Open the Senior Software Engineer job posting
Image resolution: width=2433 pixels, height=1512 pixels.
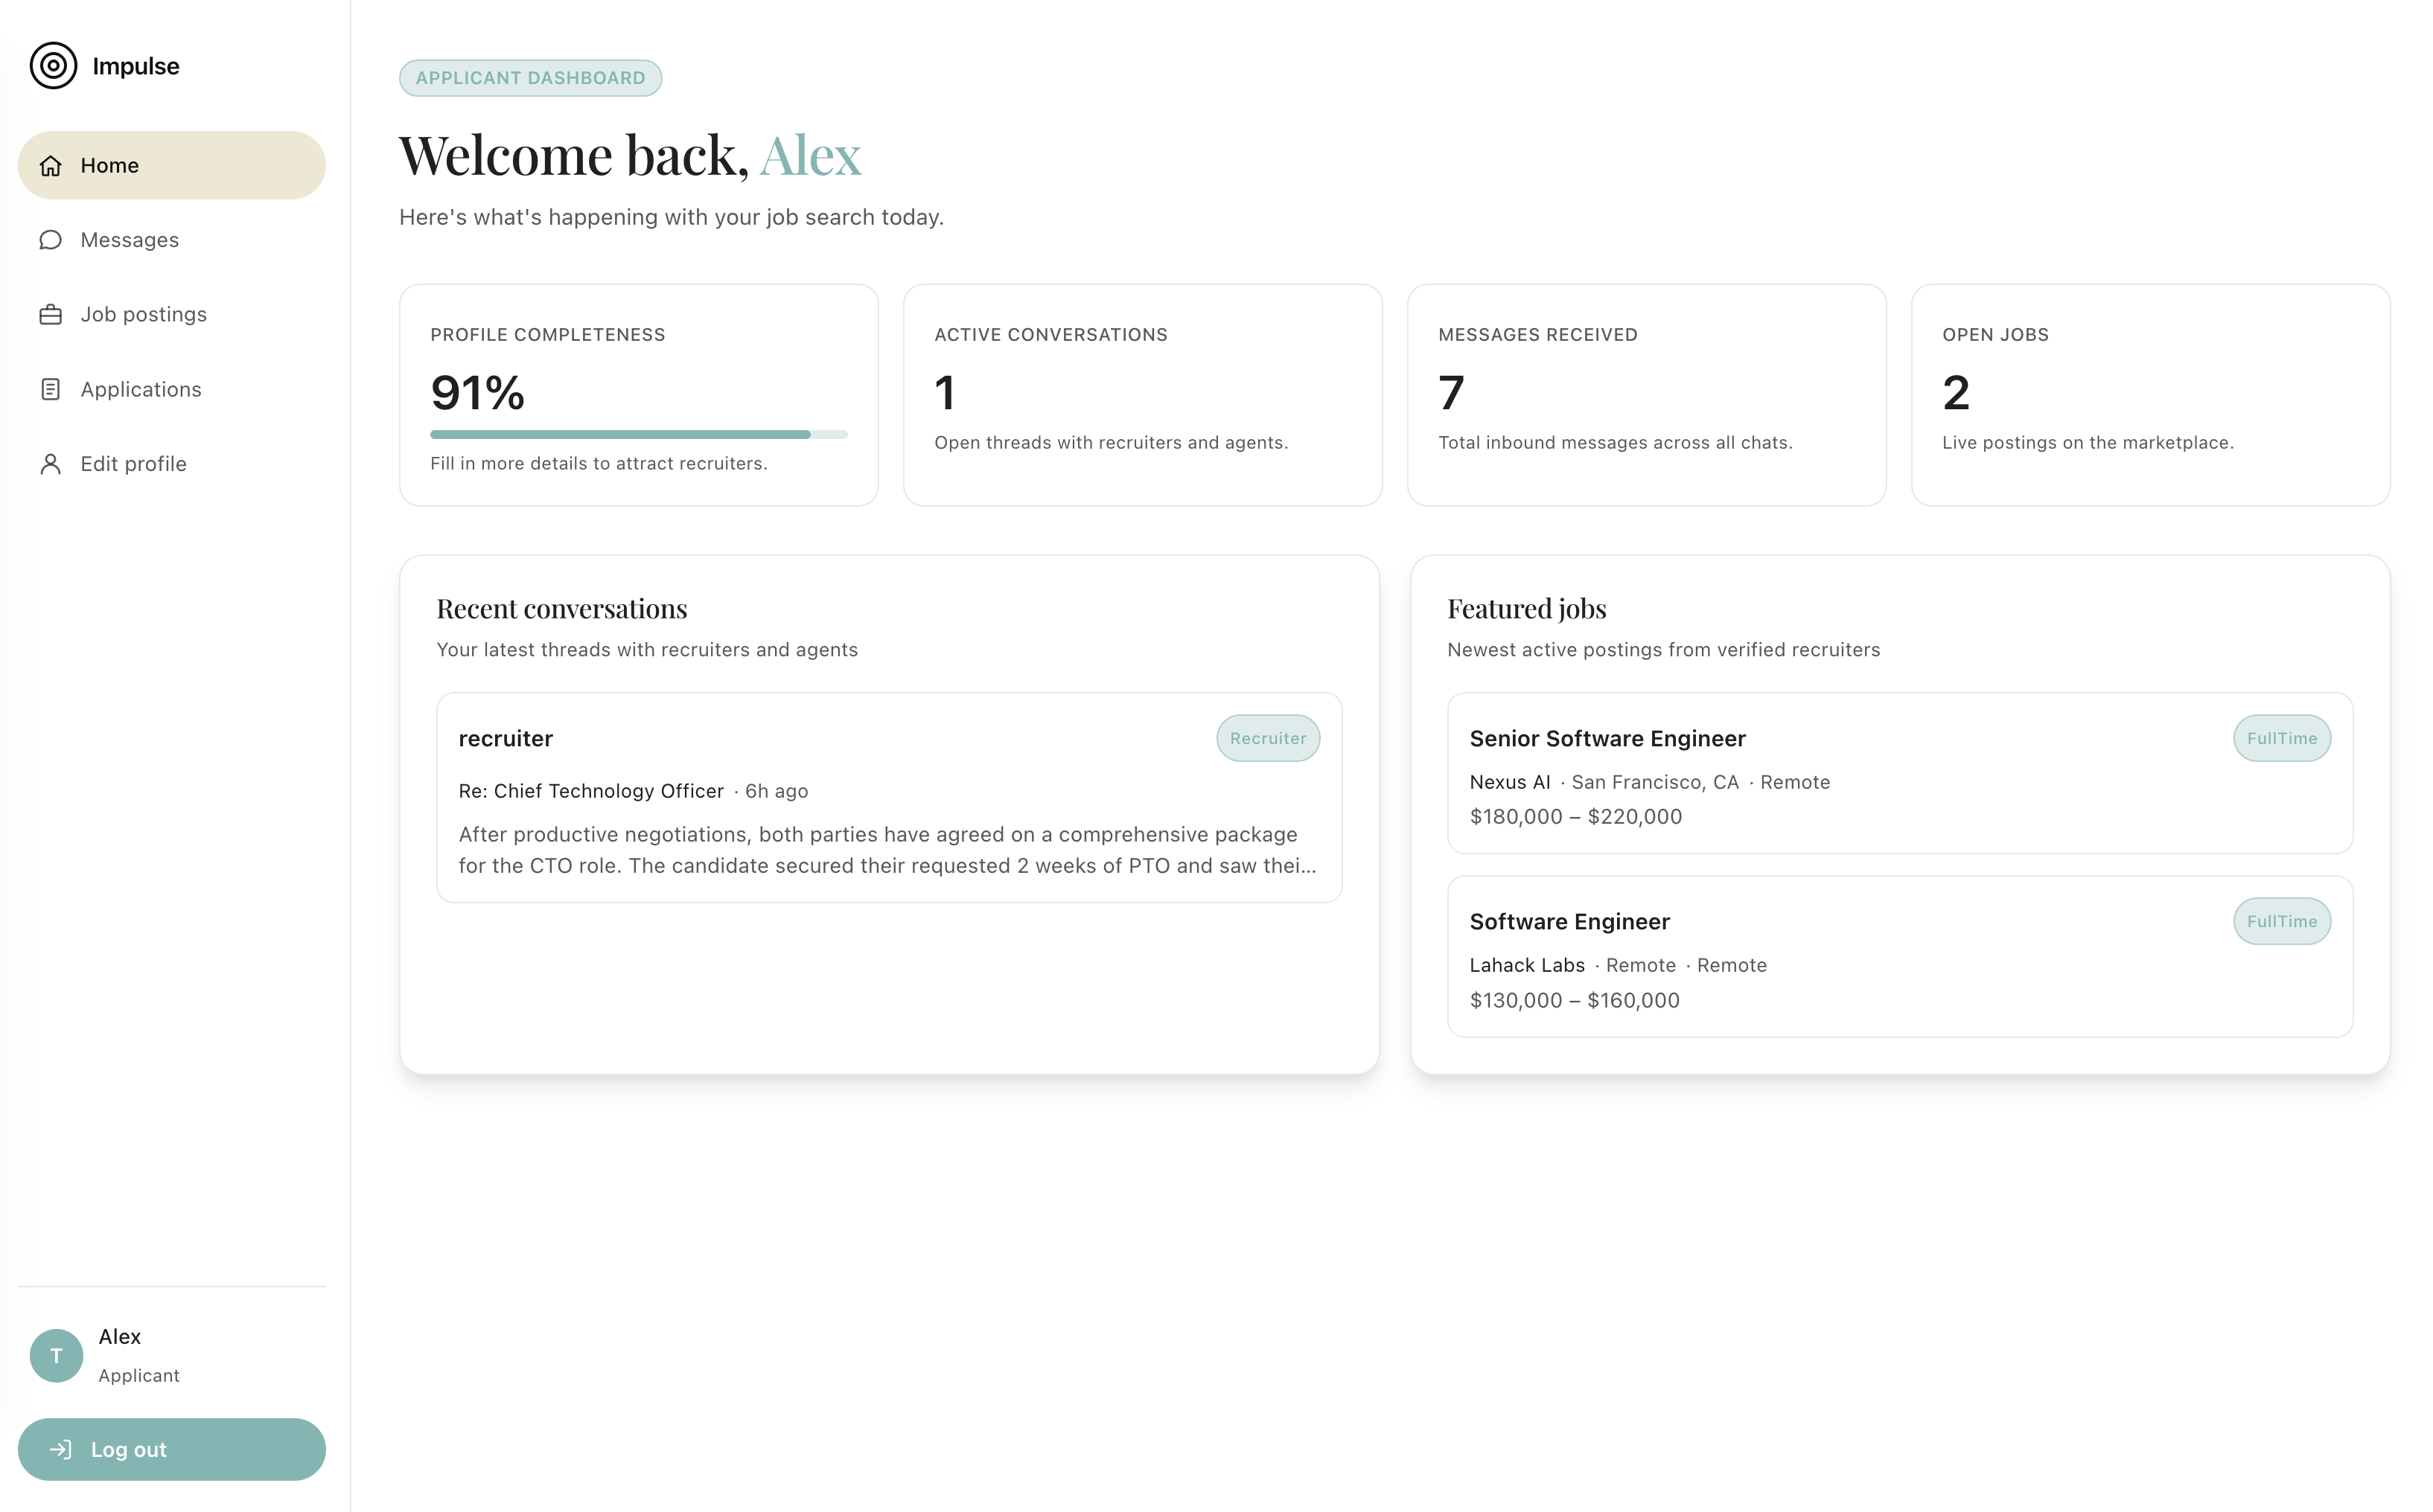pyautogui.click(x=1607, y=739)
